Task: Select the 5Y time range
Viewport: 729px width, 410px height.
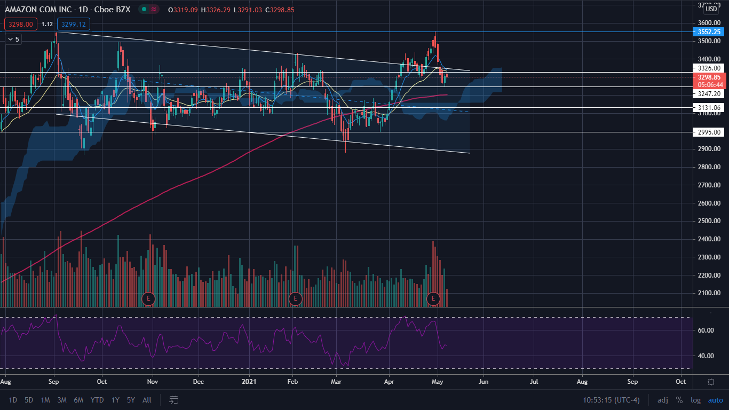Action: (131, 400)
